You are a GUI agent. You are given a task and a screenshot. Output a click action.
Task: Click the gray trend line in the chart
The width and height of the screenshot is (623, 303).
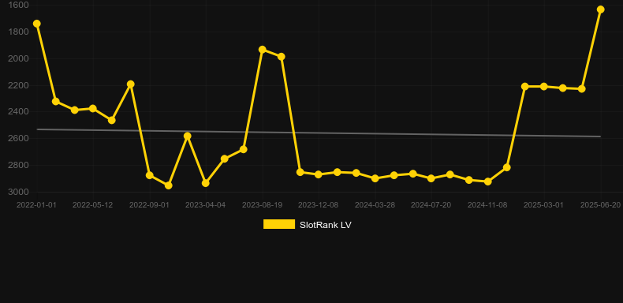point(319,133)
